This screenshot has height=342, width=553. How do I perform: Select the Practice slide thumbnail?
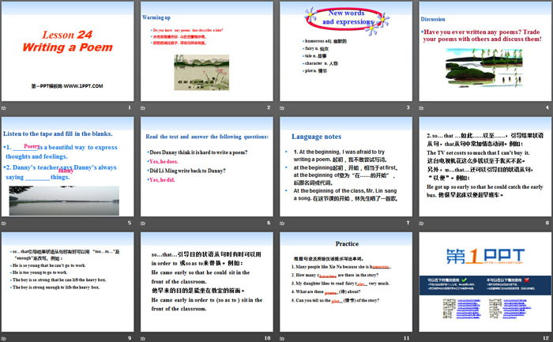pyautogui.click(x=346, y=282)
